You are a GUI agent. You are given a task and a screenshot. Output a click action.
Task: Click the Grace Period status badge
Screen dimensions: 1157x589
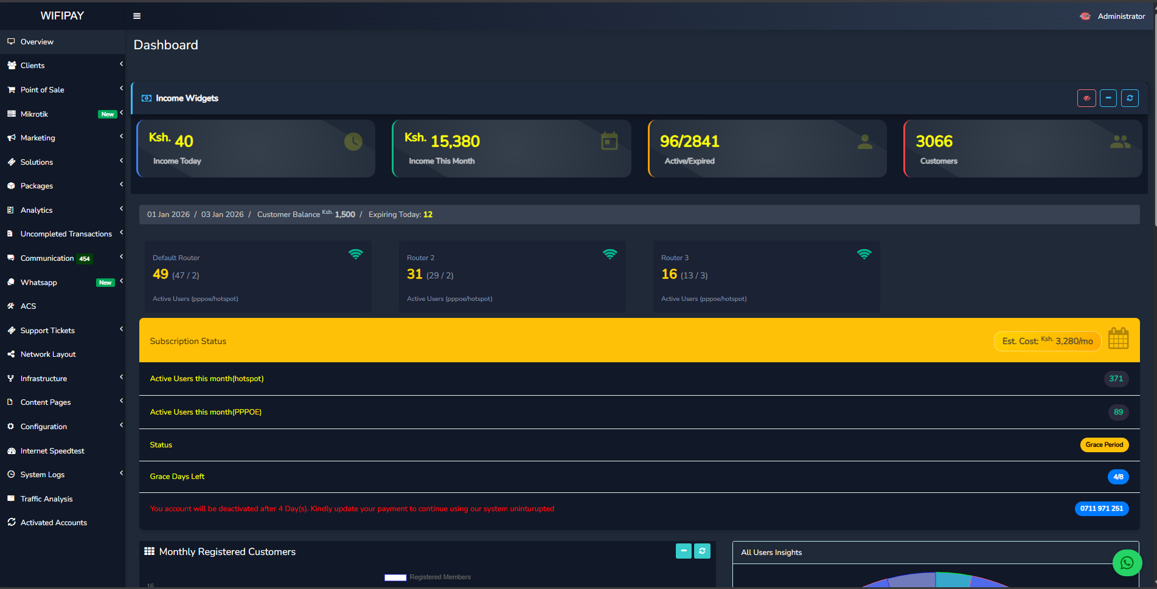coord(1104,445)
